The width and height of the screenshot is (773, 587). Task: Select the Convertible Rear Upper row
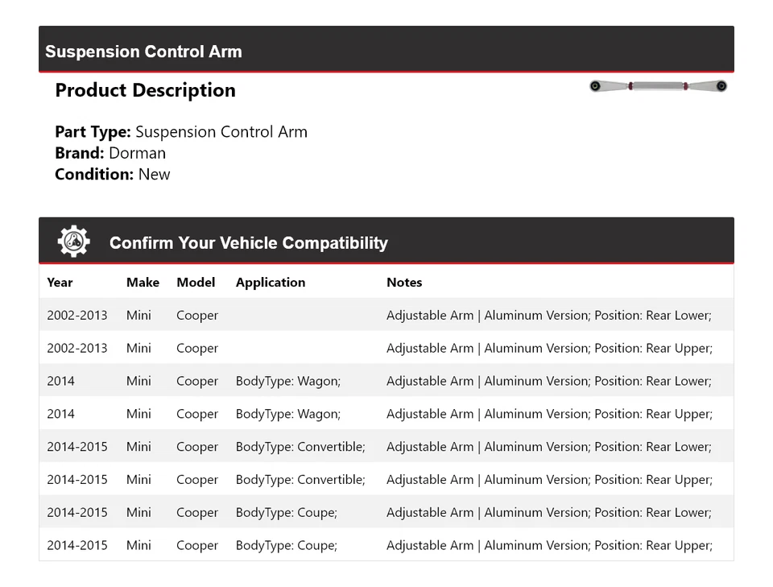[x=386, y=479]
